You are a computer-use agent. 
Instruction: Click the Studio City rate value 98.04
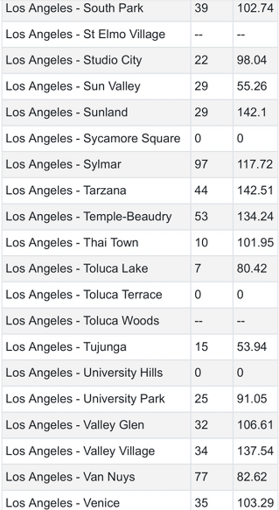click(252, 61)
